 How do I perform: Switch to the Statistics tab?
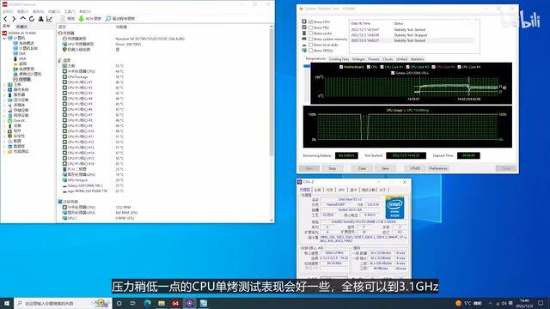tap(417, 59)
